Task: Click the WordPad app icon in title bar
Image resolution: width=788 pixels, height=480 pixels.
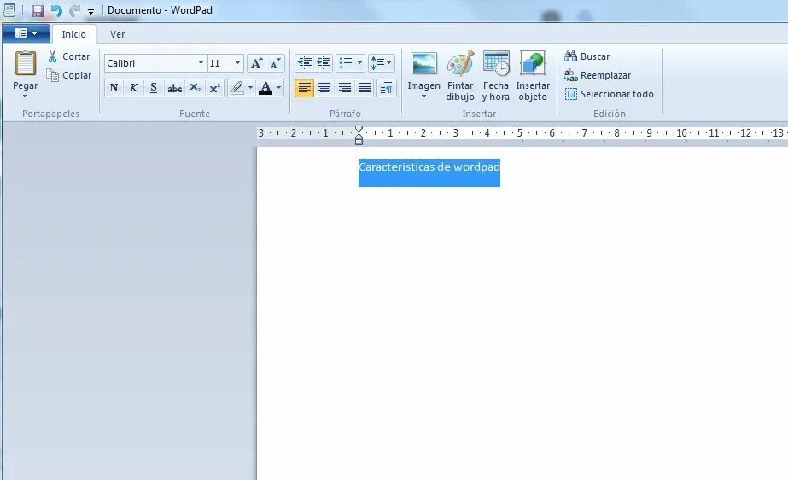Action: click(9, 10)
